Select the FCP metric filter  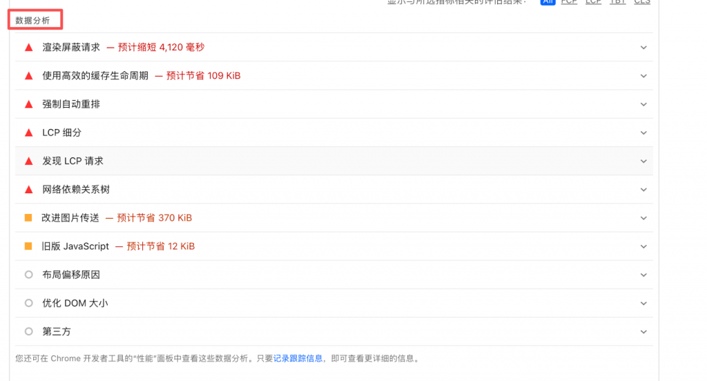pos(569,2)
